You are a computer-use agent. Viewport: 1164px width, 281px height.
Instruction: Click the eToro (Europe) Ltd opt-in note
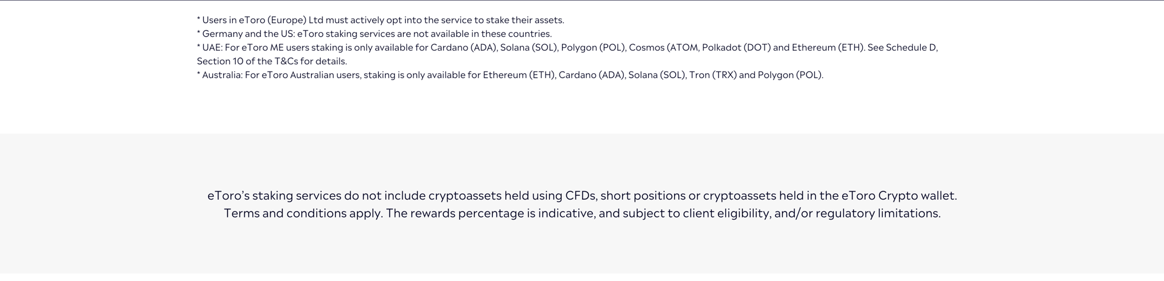tap(381, 20)
